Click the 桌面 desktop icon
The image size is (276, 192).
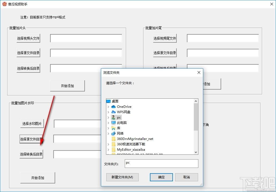tap(108, 101)
